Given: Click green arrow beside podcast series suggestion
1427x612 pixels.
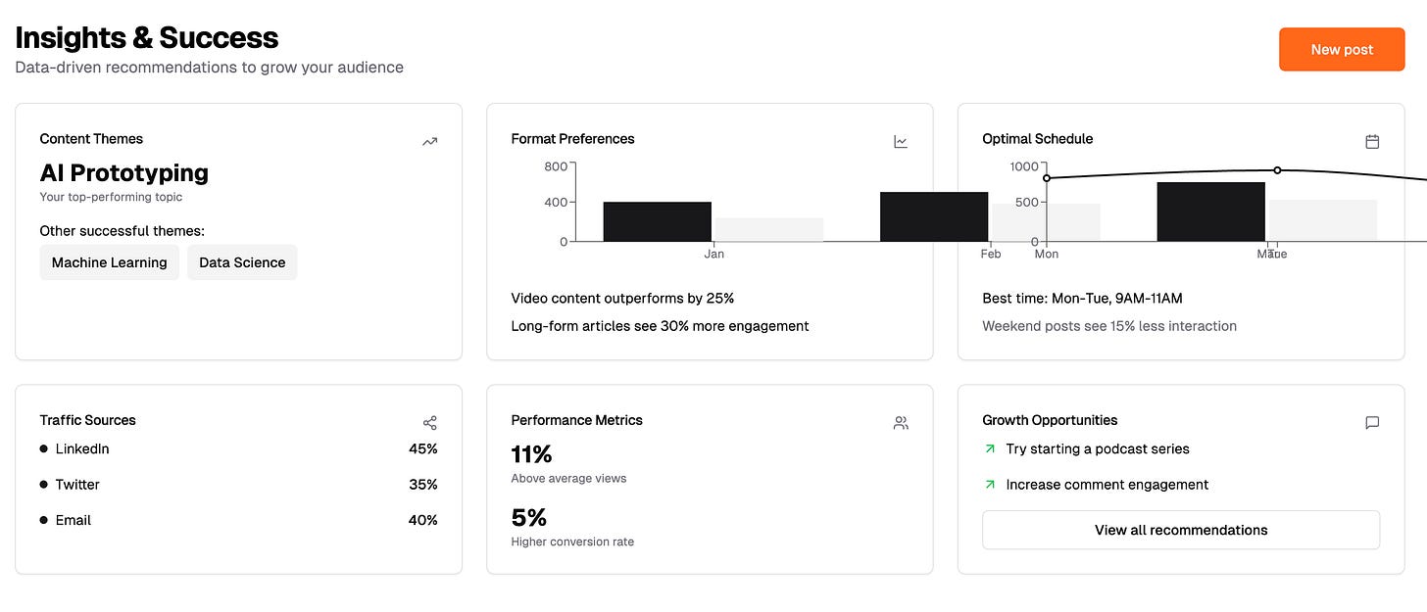Looking at the screenshot, I should [x=990, y=448].
